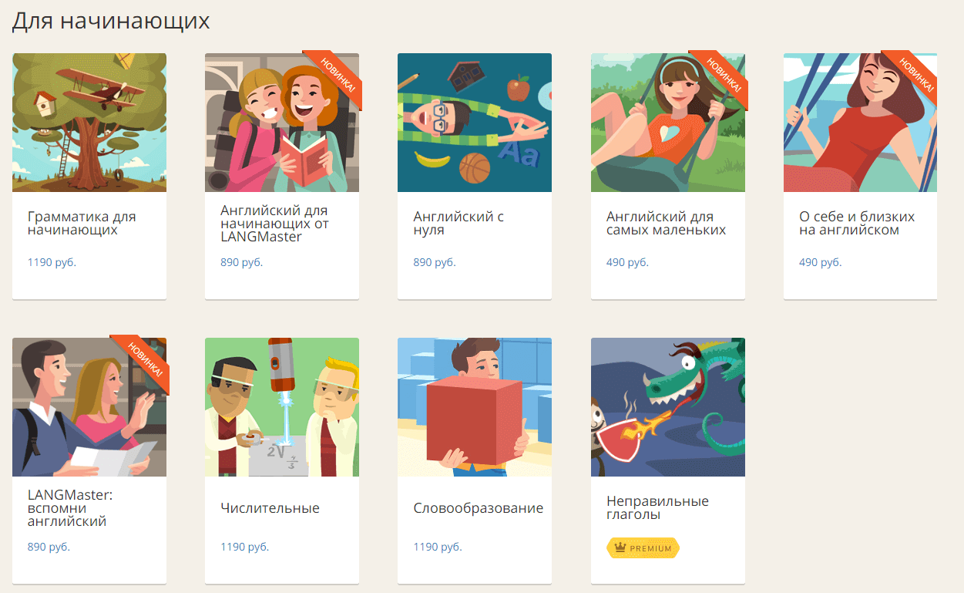Click the PREMIUM crown badge
The image size is (964, 593).
[x=643, y=548]
